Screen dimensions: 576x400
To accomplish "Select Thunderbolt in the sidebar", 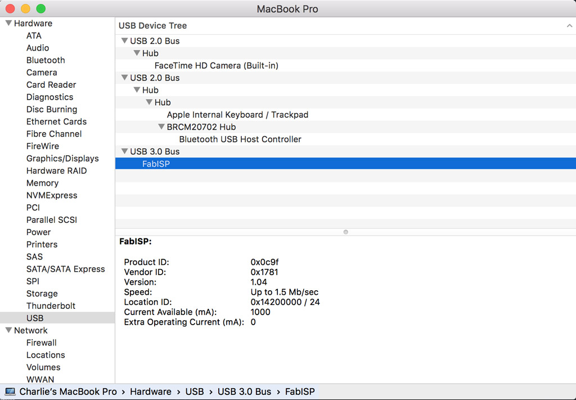I will (51, 305).
